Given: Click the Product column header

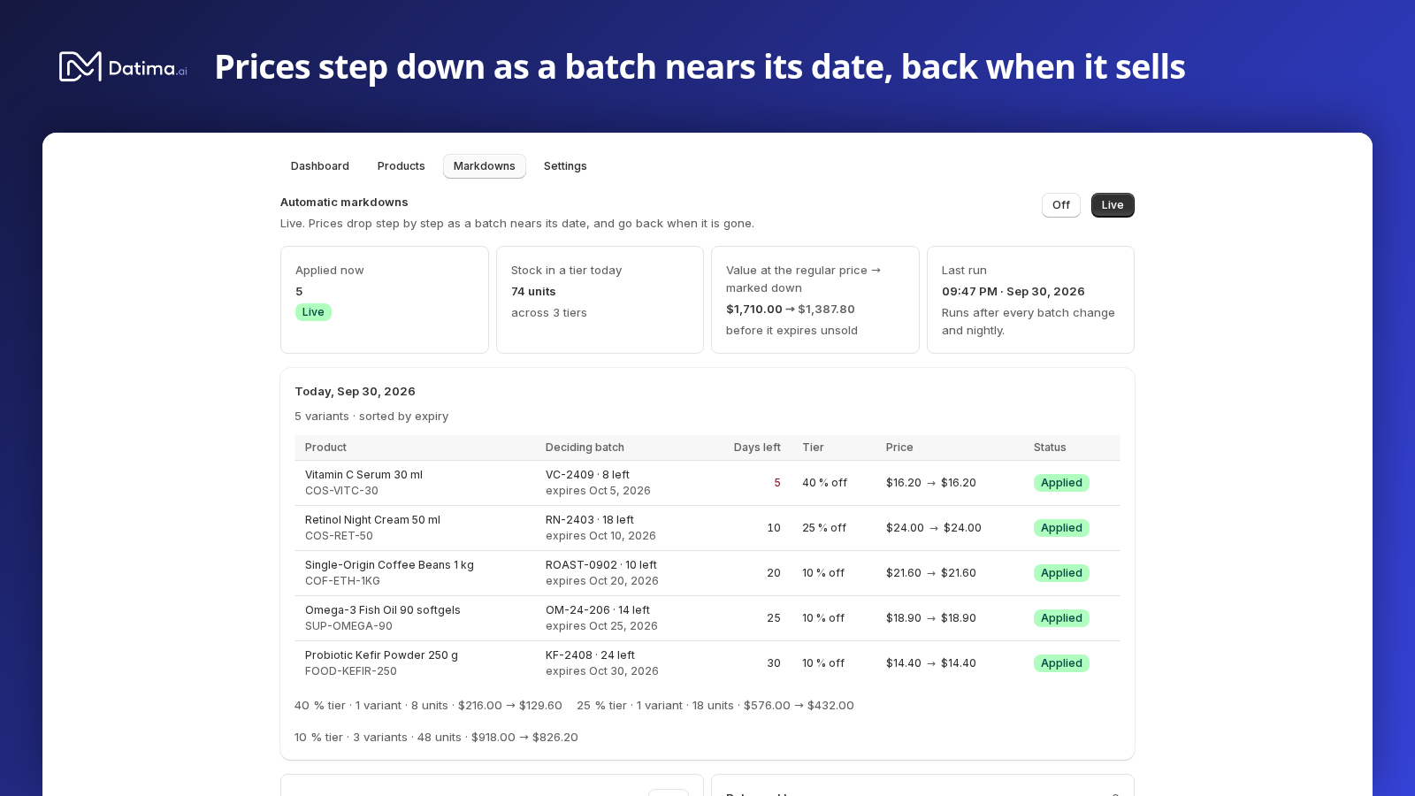Looking at the screenshot, I should [x=325, y=448].
